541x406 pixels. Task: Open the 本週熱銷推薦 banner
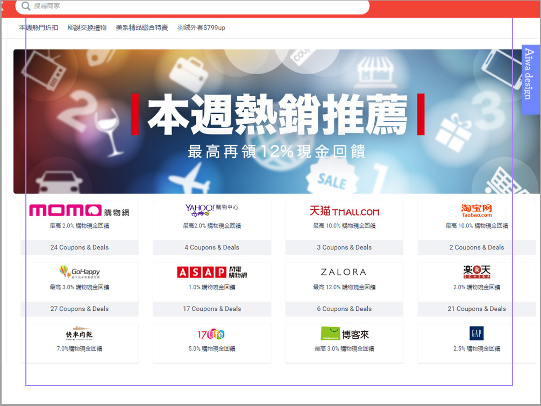click(x=276, y=122)
